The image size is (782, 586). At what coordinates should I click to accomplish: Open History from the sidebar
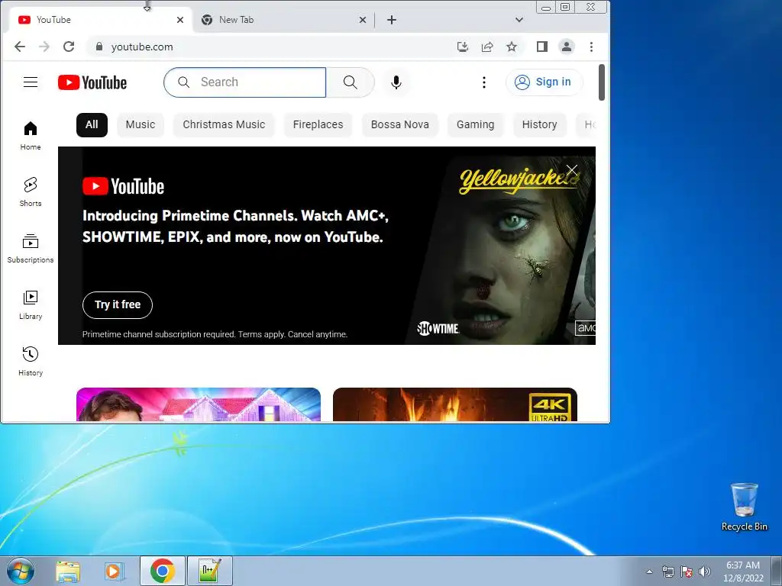pos(31,361)
